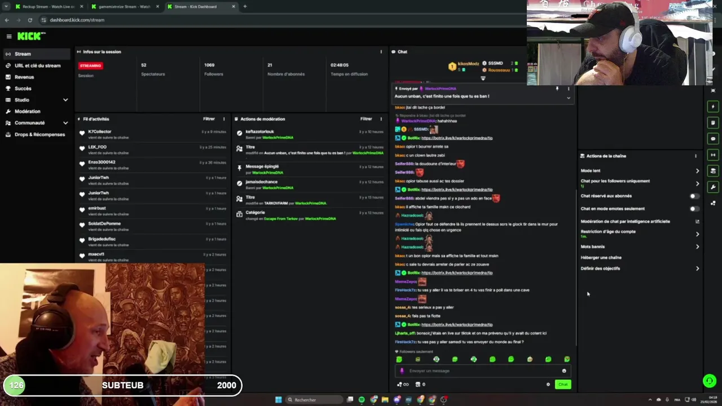Click the Catégorie change entry
Viewport: 722px width, 406px height.
point(310,215)
